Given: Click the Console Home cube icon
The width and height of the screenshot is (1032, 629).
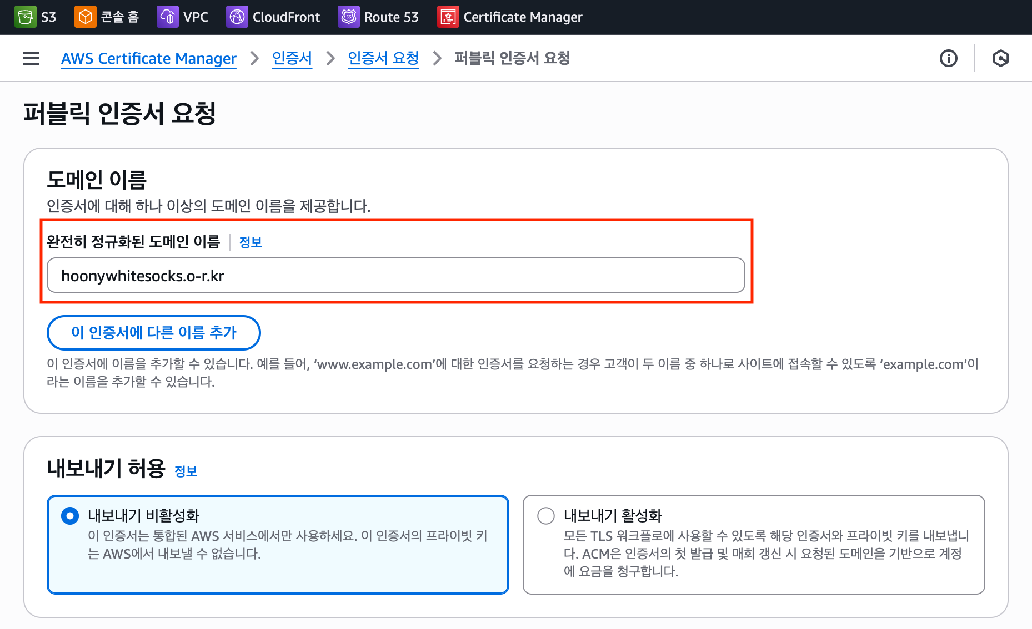Looking at the screenshot, I should click(x=85, y=17).
